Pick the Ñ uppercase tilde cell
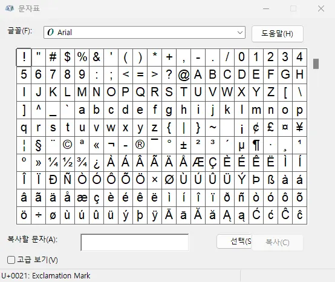The height and width of the screenshot is (282, 335). (68, 180)
